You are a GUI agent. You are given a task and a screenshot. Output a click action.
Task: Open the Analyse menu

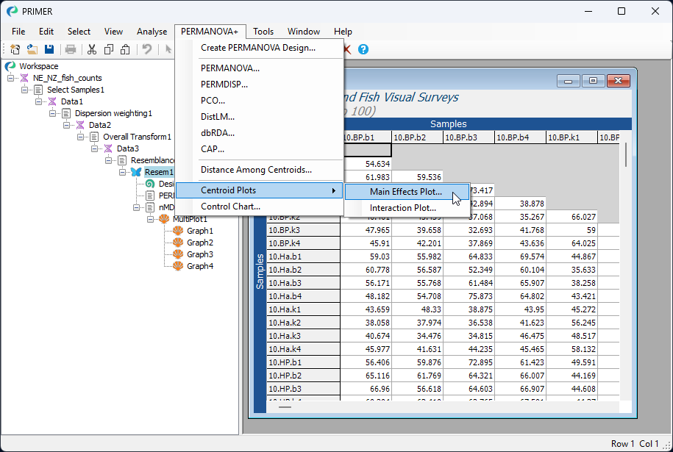click(x=152, y=32)
